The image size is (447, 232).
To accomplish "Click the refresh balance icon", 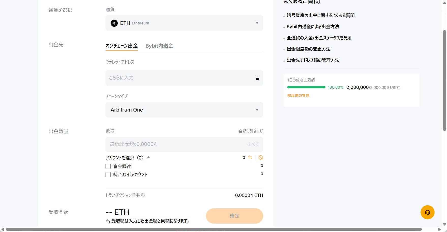I will 260,158.
